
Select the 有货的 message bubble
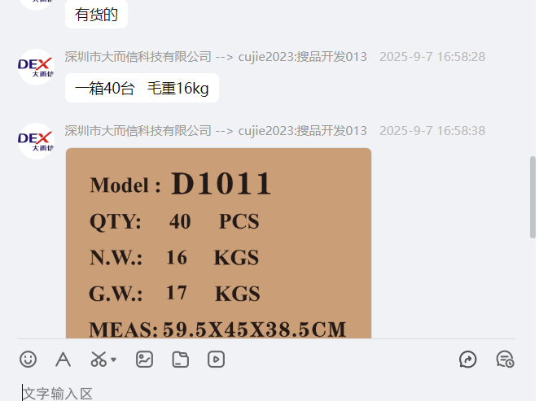(x=96, y=14)
